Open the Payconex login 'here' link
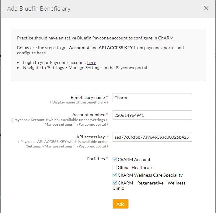Screen dimensions: 216x213 coord(92,63)
